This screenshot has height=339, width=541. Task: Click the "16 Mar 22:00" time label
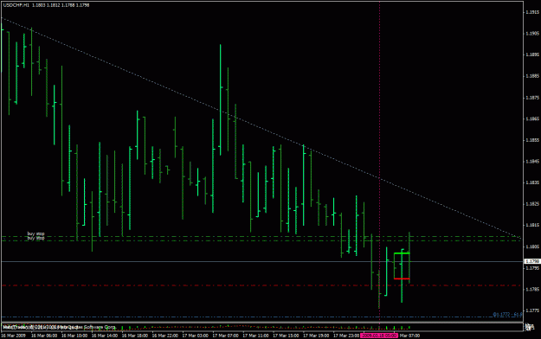point(165,336)
